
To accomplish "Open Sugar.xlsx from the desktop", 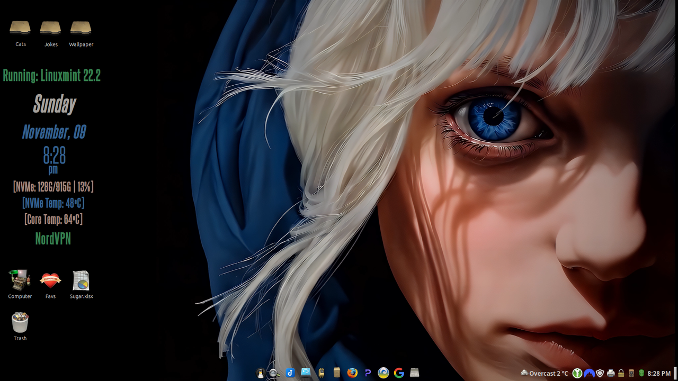I will [x=81, y=280].
